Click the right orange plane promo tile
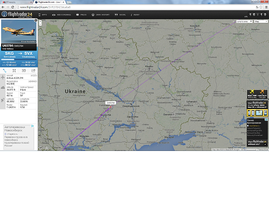 [262, 94]
